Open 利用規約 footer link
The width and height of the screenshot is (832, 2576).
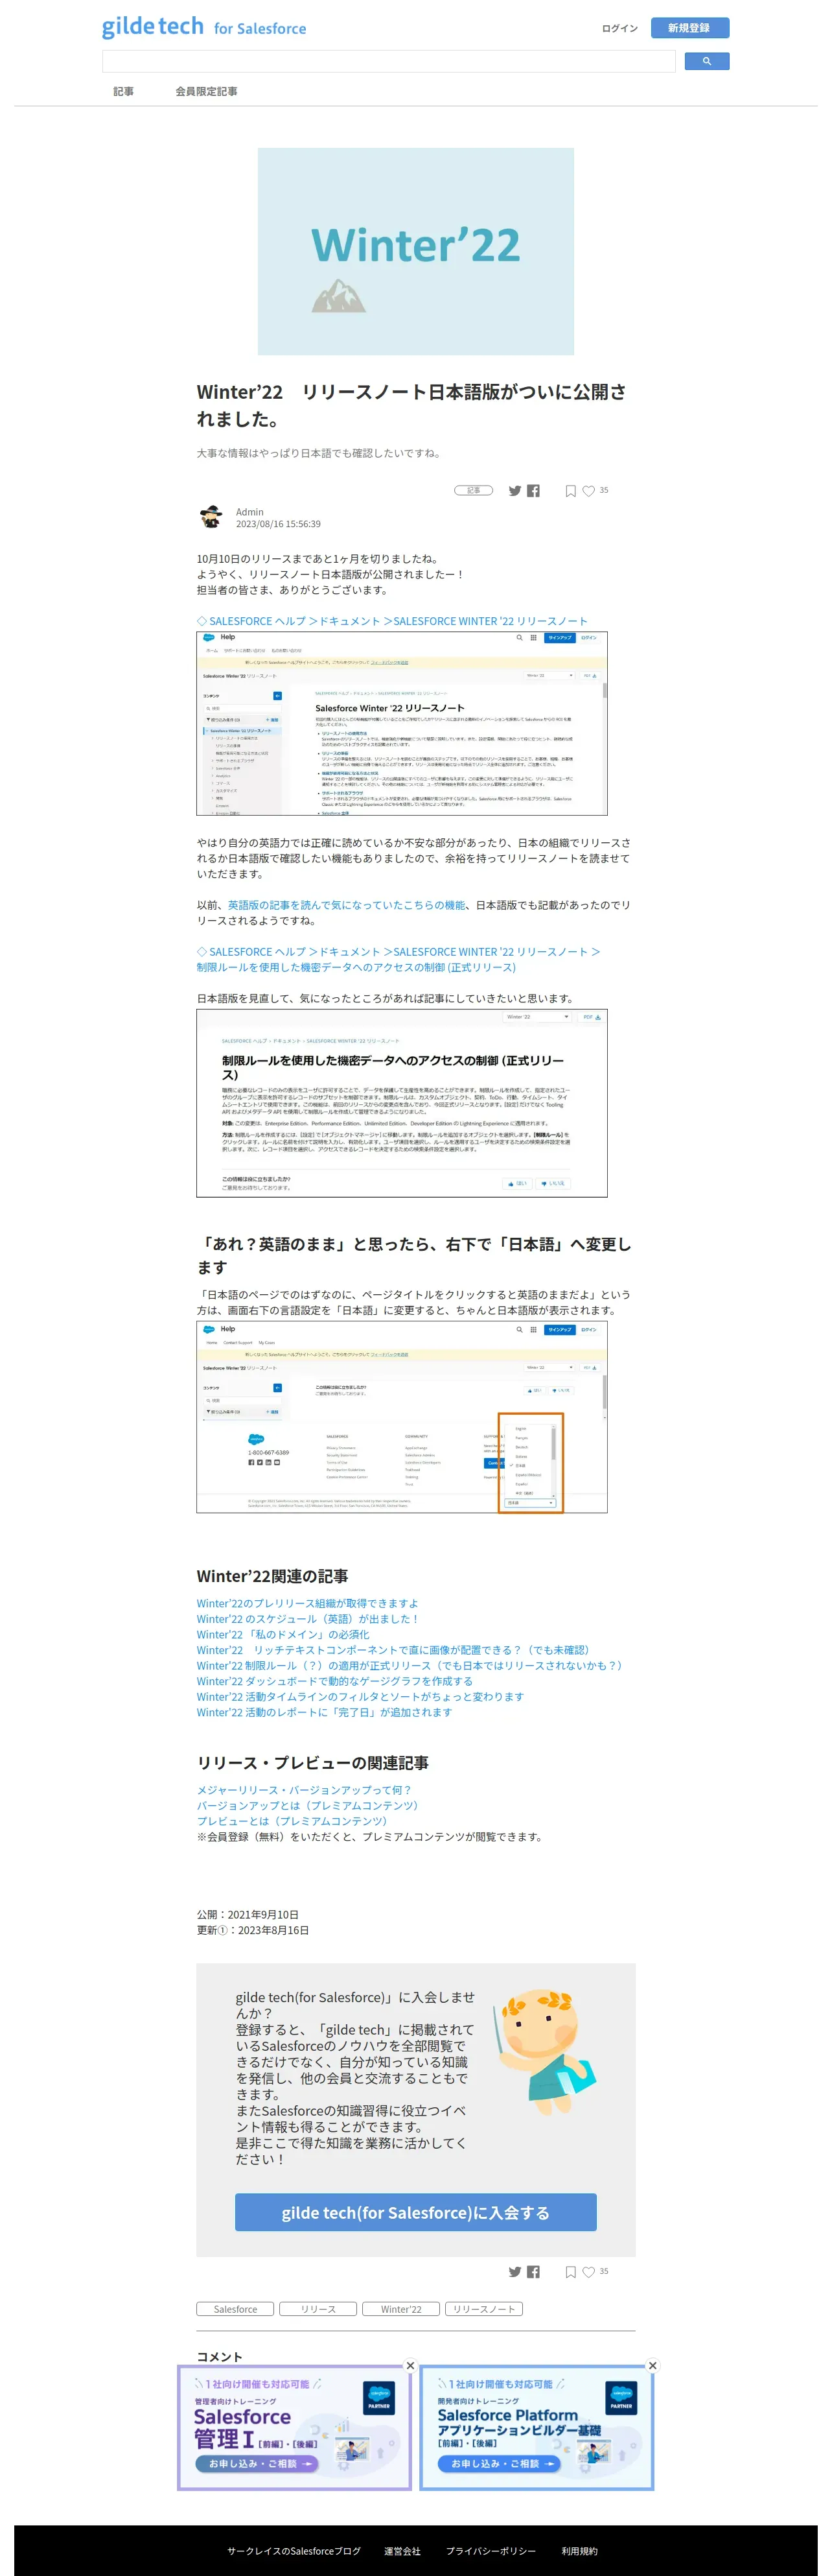579,2551
